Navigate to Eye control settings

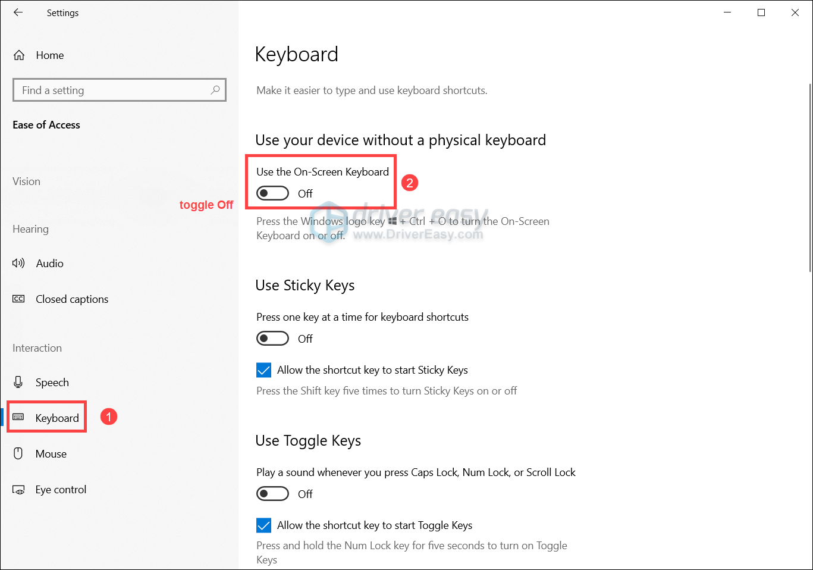pos(61,488)
